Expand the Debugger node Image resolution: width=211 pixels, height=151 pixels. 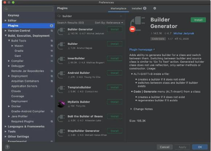(x=9, y=66)
